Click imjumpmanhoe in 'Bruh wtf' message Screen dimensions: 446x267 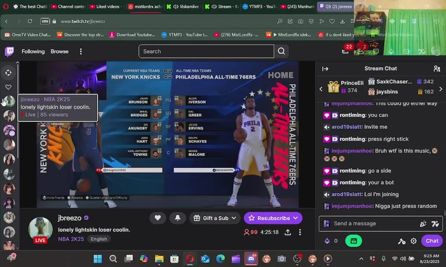[x=352, y=151]
